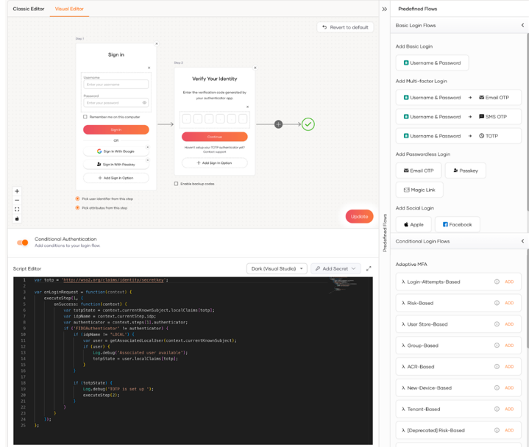Remove Step 2 from the flow
Screen dimensions: 529x447
(255, 68)
